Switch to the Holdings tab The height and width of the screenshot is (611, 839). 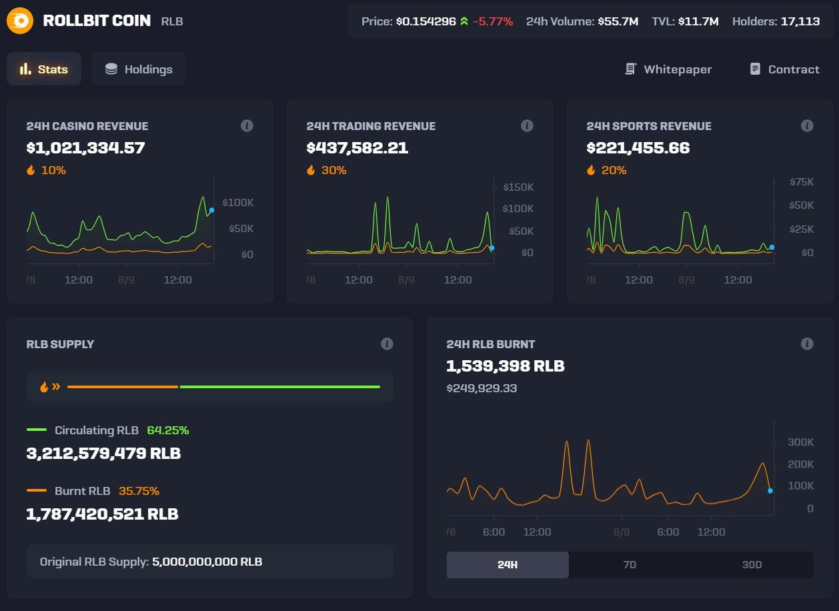[138, 68]
